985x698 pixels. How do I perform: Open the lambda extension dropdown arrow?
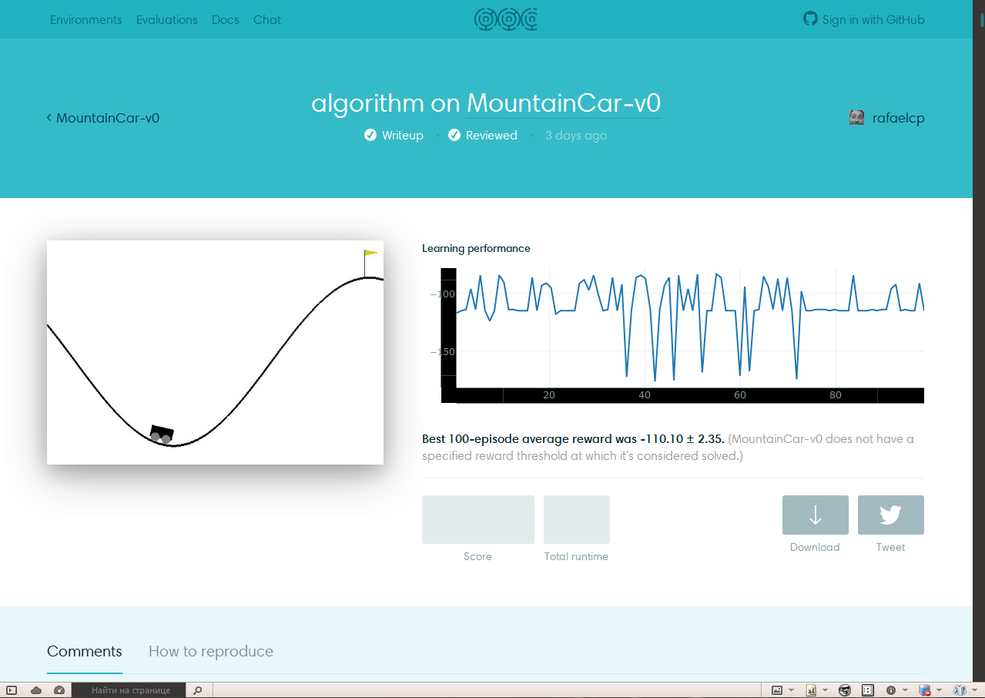tap(974, 690)
